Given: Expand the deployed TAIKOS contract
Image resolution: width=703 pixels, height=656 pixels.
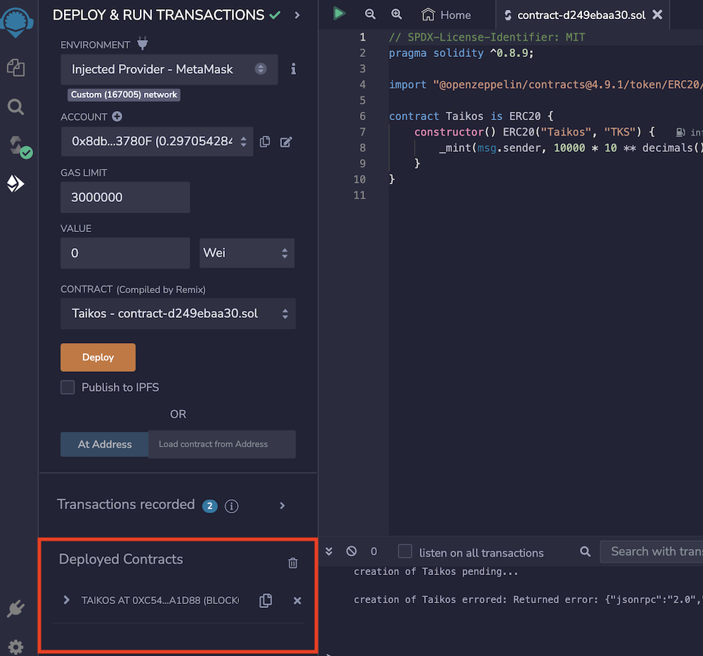Looking at the screenshot, I should (x=67, y=600).
